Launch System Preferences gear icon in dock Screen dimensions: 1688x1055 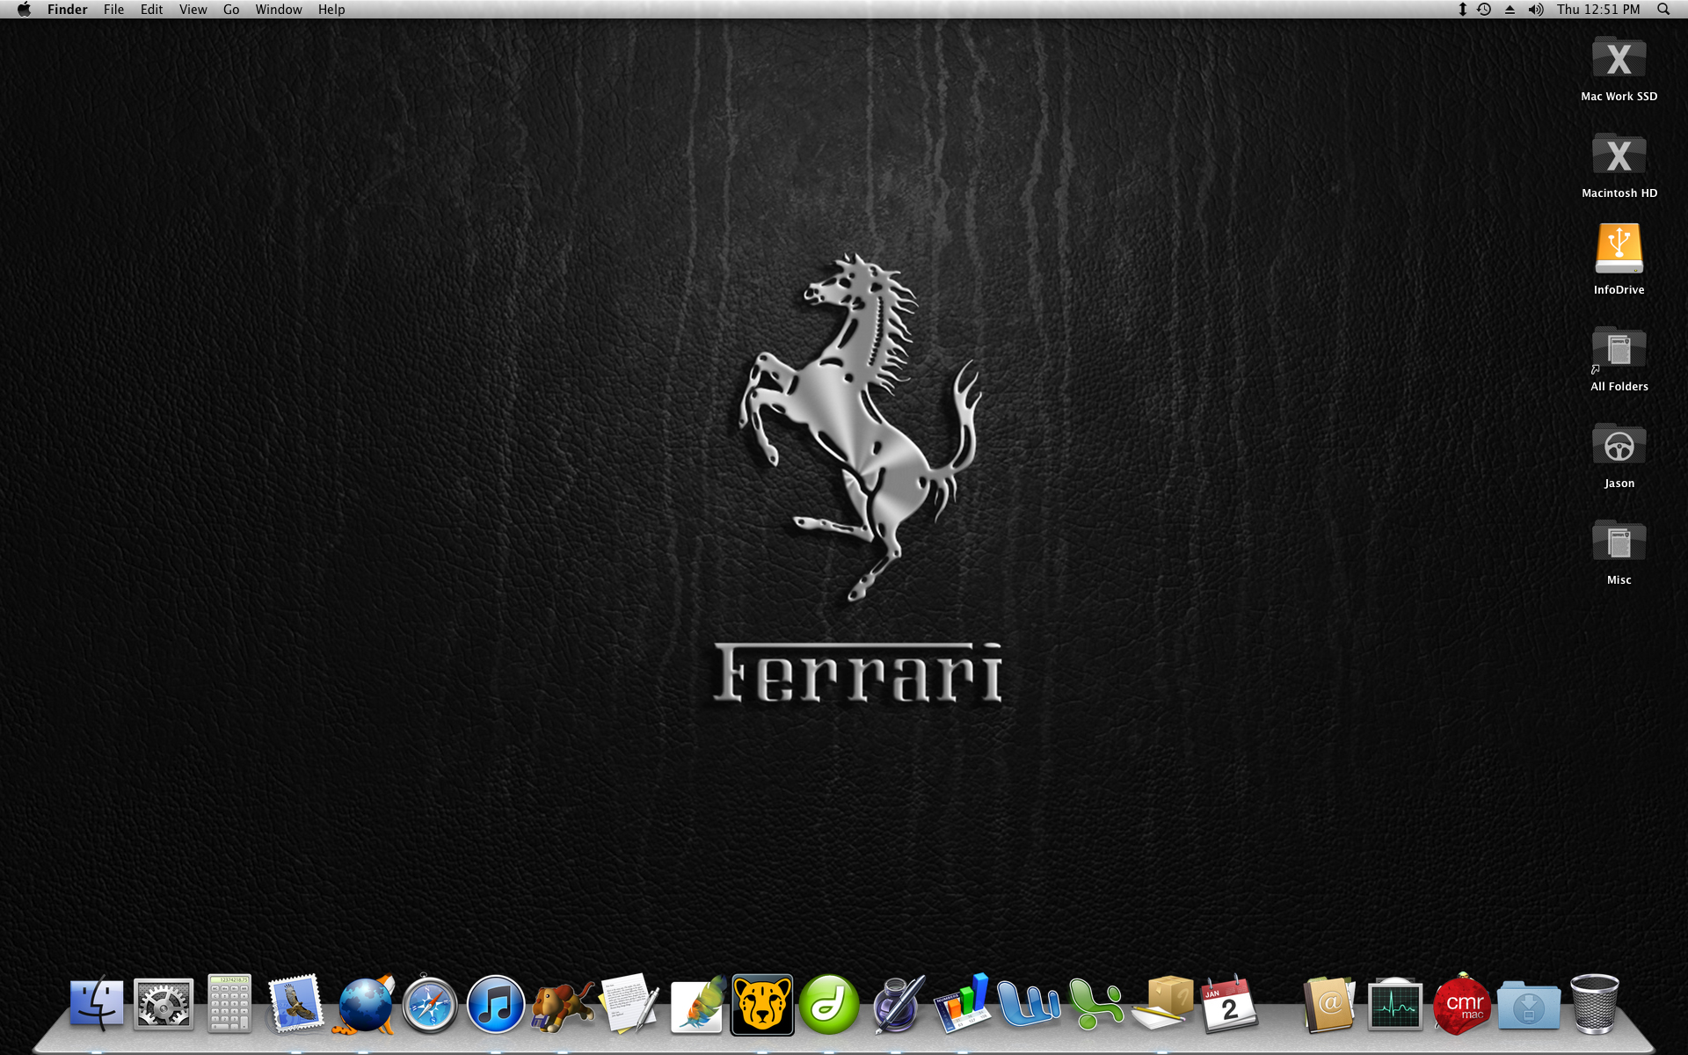164,1003
